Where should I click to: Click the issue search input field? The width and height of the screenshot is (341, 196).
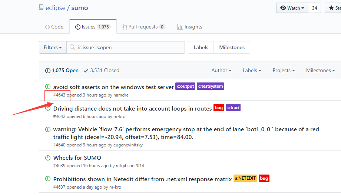point(130,47)
